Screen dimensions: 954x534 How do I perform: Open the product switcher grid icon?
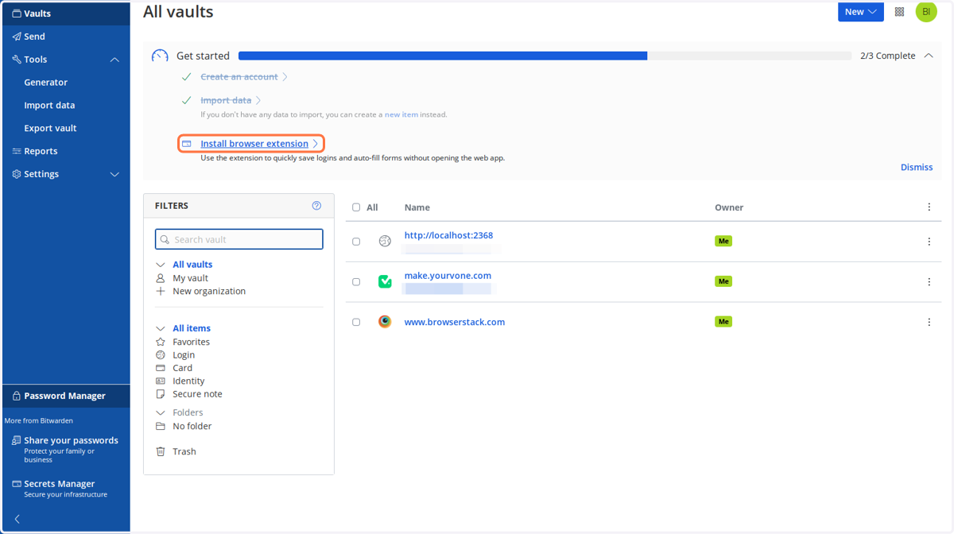900,12
